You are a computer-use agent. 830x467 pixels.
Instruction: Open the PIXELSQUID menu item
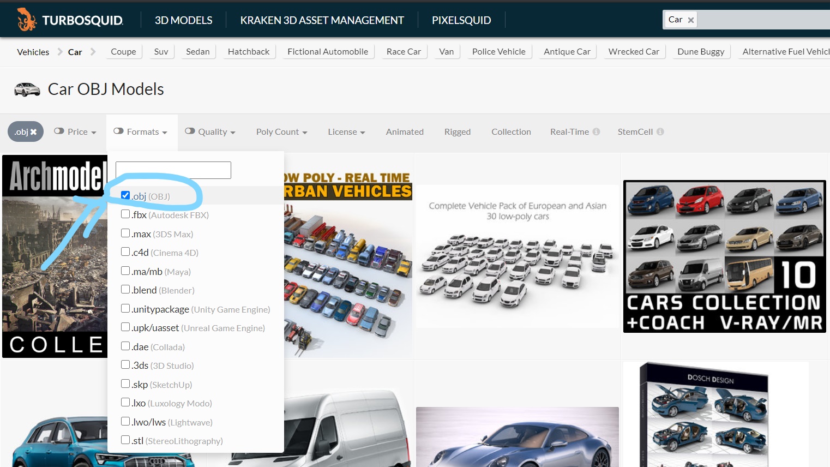click(461, 20)
